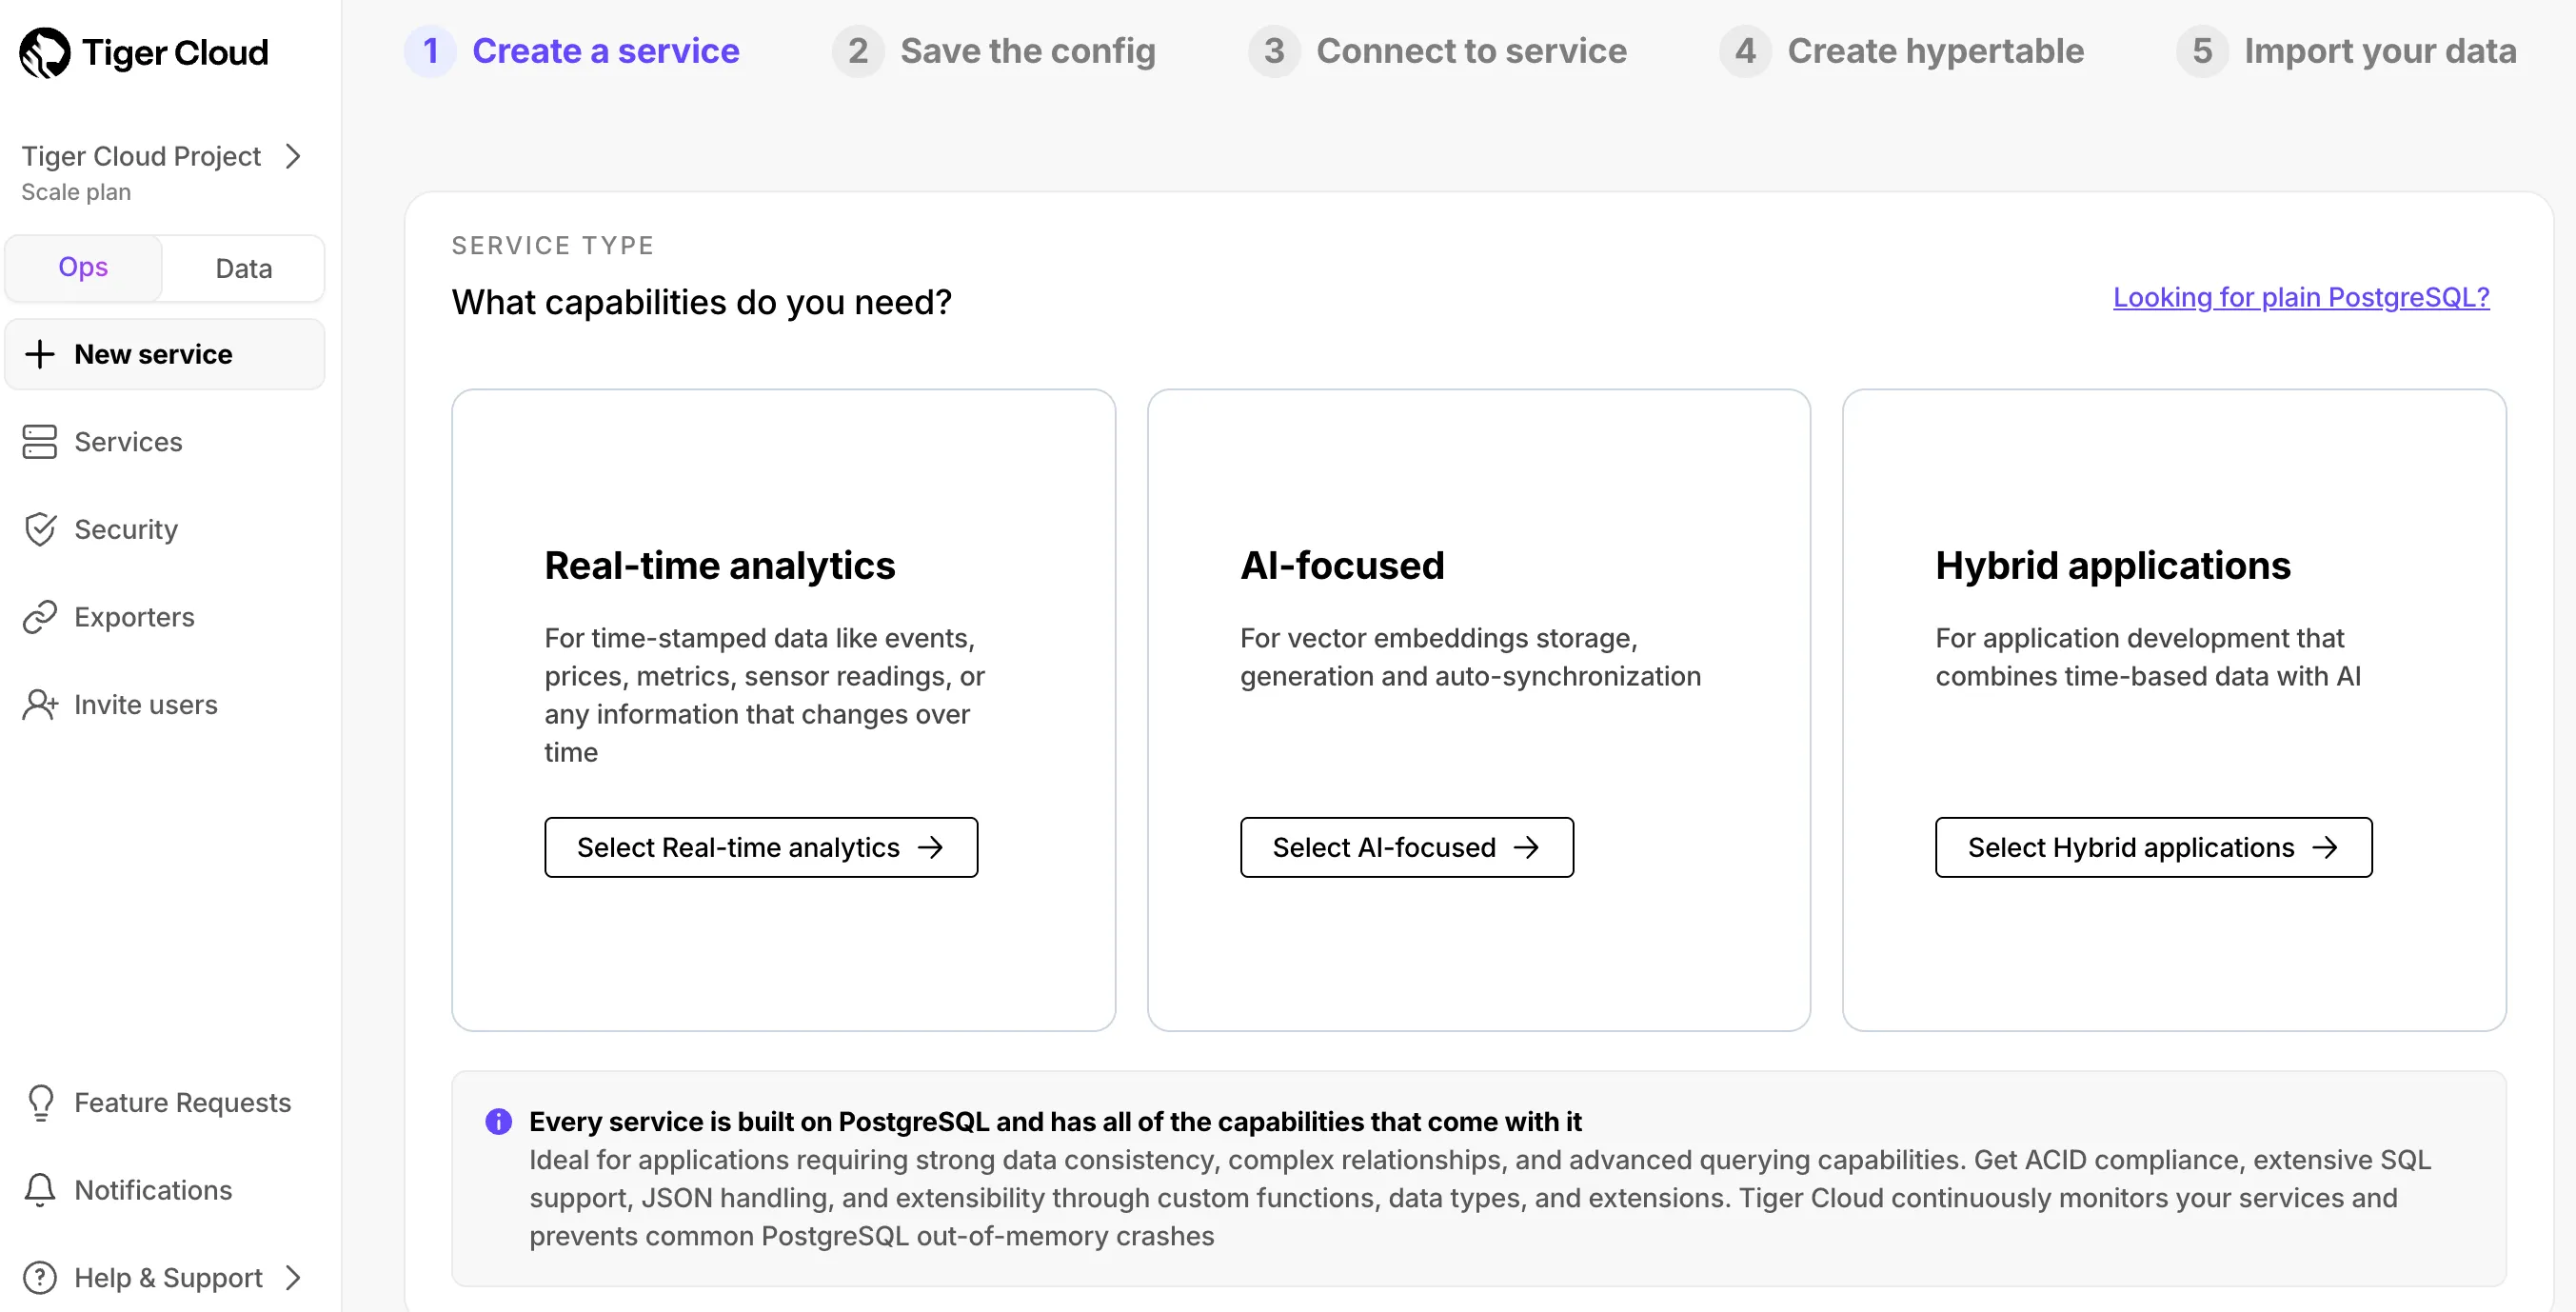Click the Tiger Cloud Project name
This screenshot has height=1312, width=2576.
[x=141, y=156]
